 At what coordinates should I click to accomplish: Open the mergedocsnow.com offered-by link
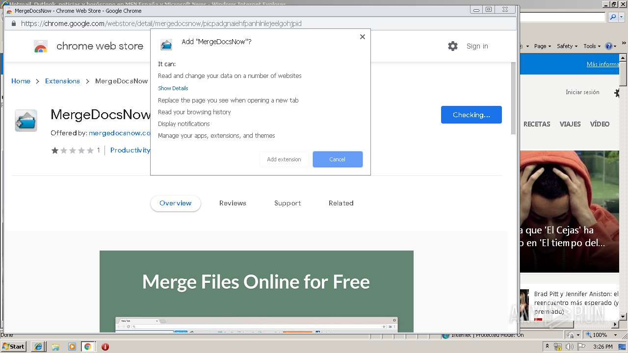click(x=120, y=133)
